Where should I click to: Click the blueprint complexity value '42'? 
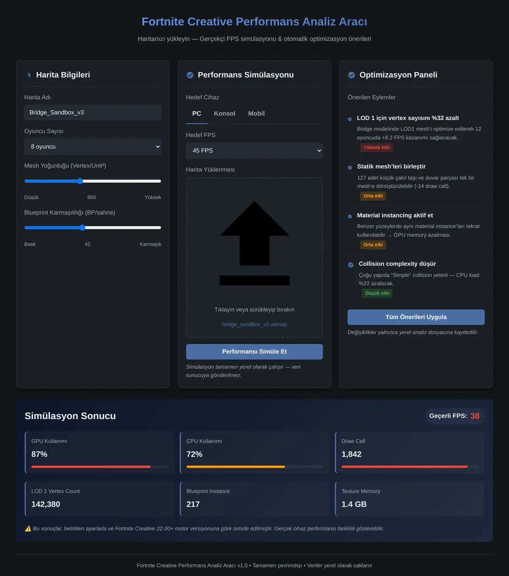pos(87,244)
